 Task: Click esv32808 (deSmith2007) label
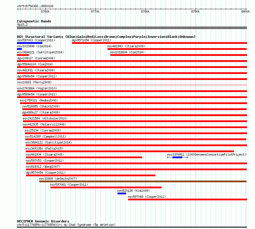(x=58, y=179)
